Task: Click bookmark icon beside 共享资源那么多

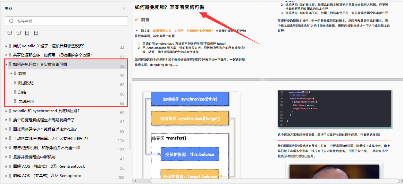Action: click(x=10, y=55)
